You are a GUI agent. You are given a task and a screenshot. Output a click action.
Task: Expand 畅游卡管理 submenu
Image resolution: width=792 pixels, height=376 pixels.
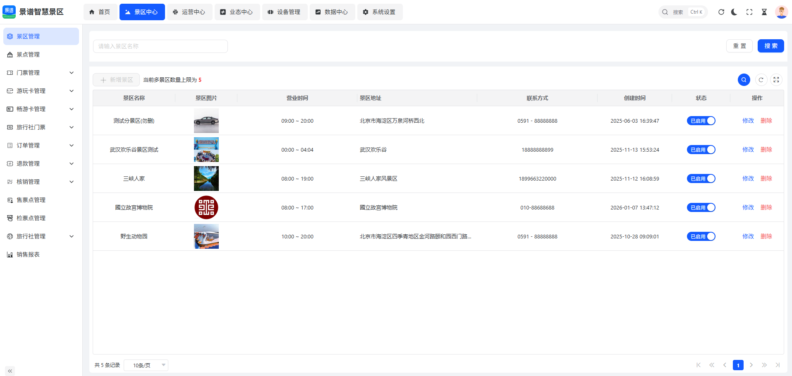coord(41,109)
